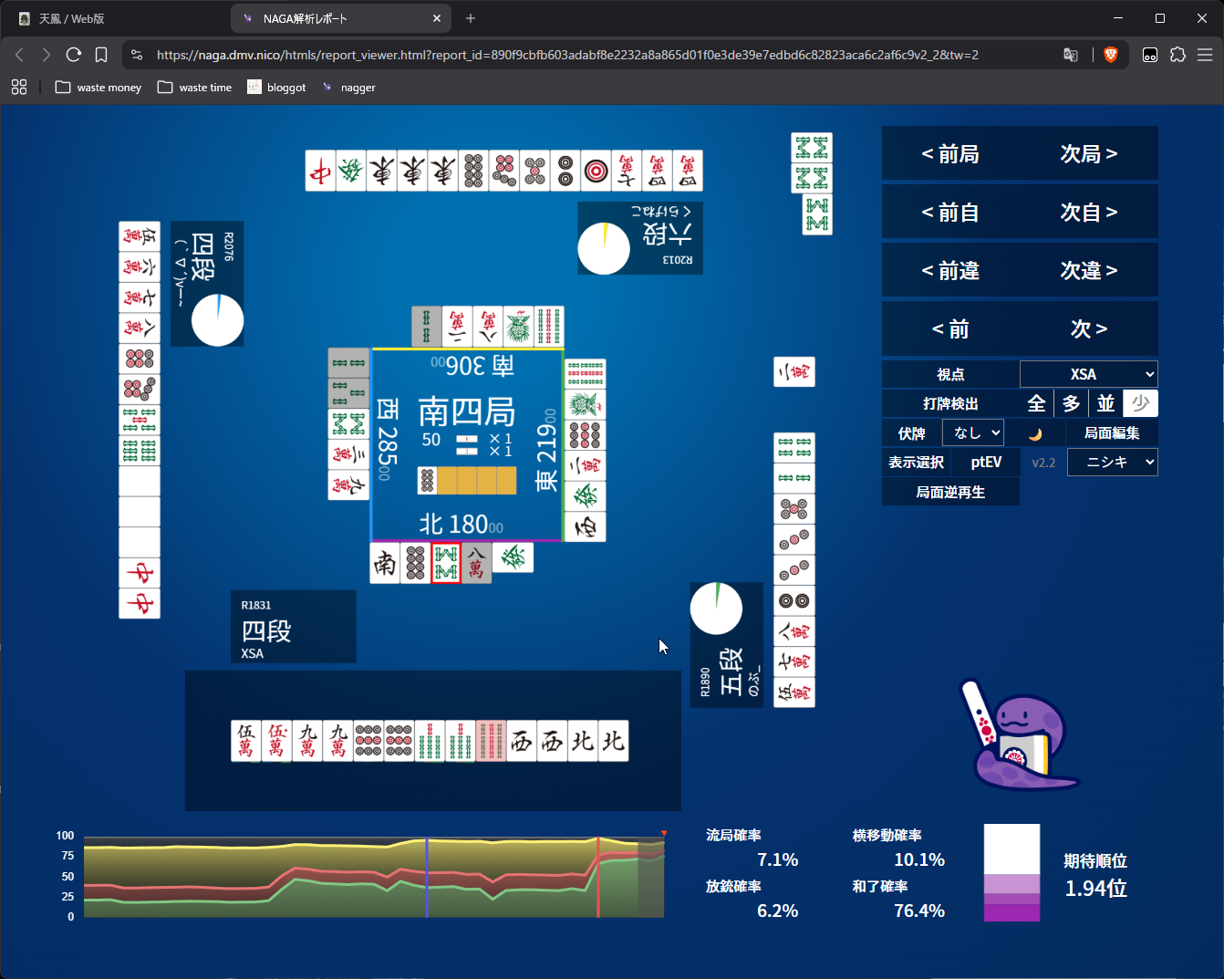
Task: Open the 'waste money' bookmark folder
Action: 99,88
